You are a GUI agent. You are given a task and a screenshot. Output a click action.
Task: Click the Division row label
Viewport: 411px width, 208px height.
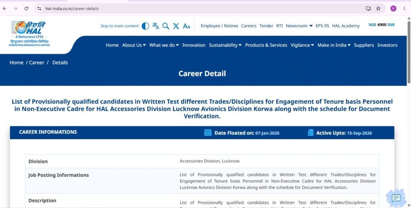38,161
